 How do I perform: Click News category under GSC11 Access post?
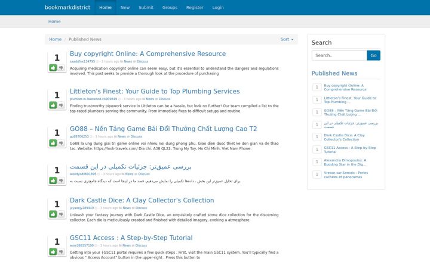[x=127, y=245]
